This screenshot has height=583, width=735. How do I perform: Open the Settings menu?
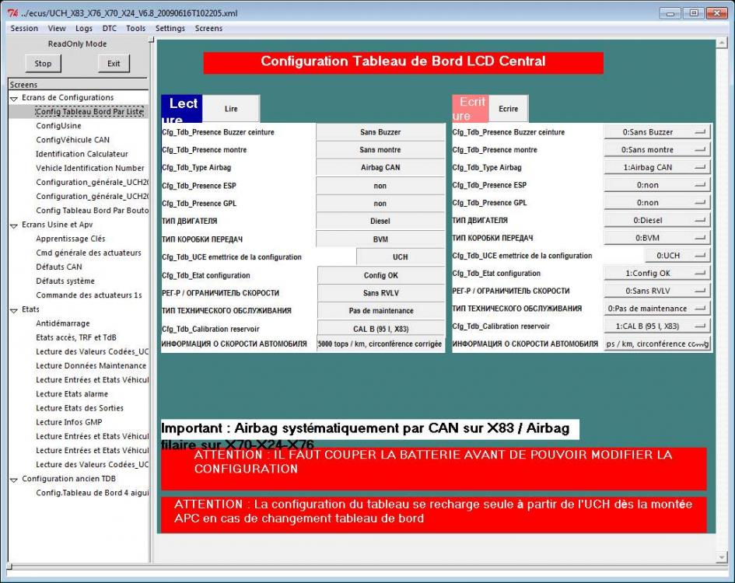pyautogui.click(x=170, y=28)
